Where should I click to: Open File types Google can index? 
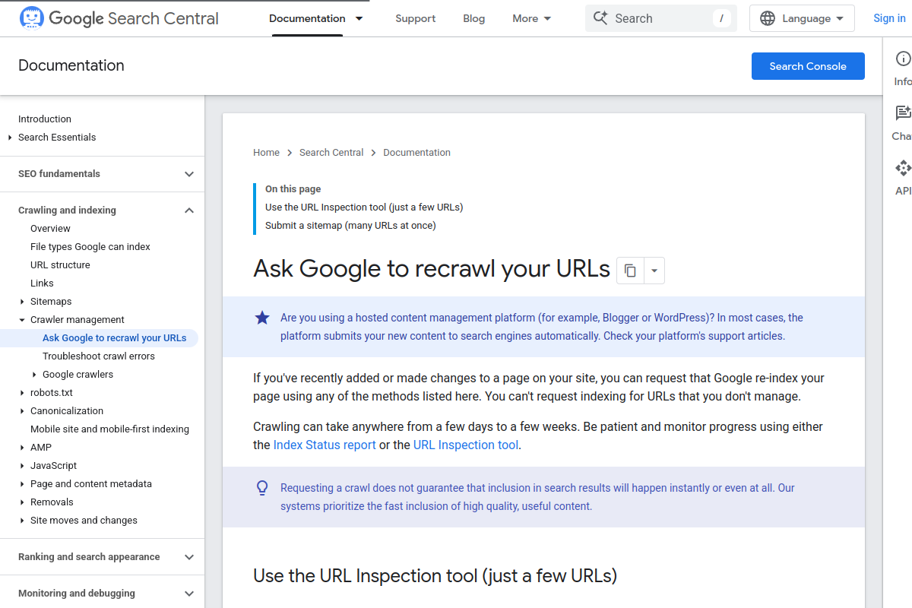[90, 247]
